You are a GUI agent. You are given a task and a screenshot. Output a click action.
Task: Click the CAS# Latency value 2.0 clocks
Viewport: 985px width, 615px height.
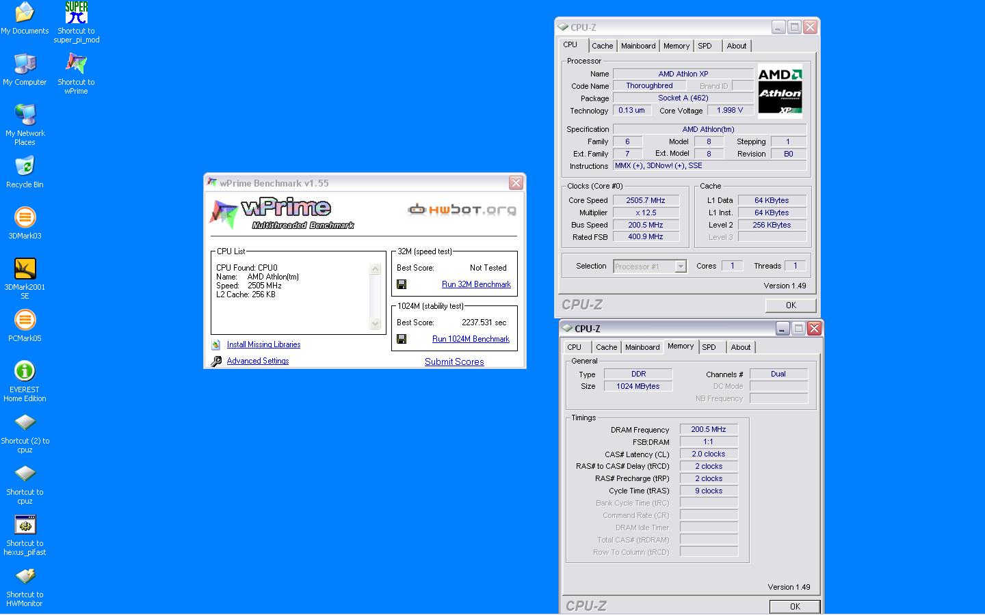coord(709,454)
